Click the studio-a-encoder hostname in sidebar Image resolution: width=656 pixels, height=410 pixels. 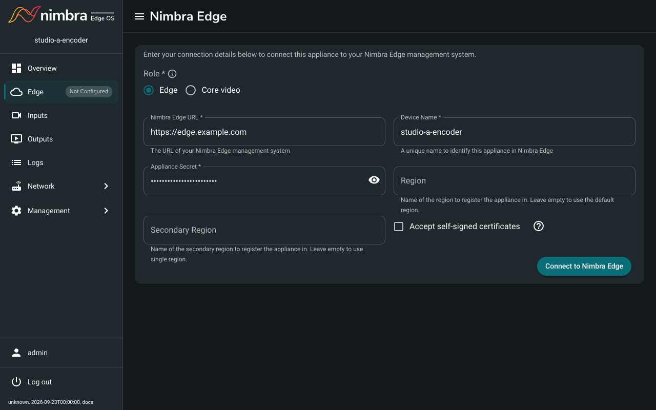[61, 40]
